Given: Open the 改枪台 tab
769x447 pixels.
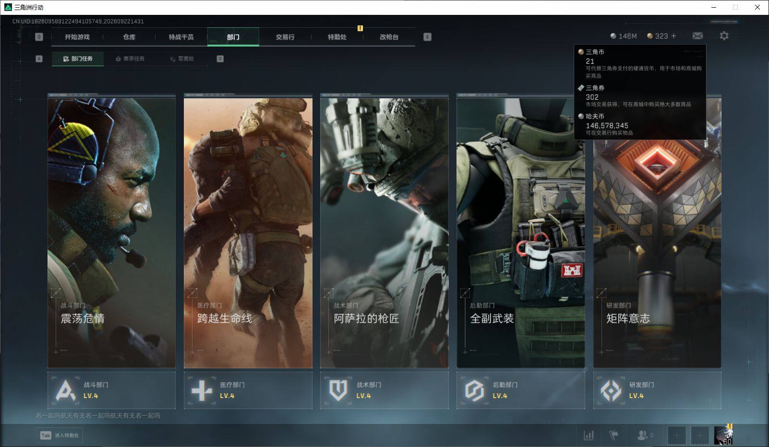Looking at the screenshot, I should tap(389, 37).
